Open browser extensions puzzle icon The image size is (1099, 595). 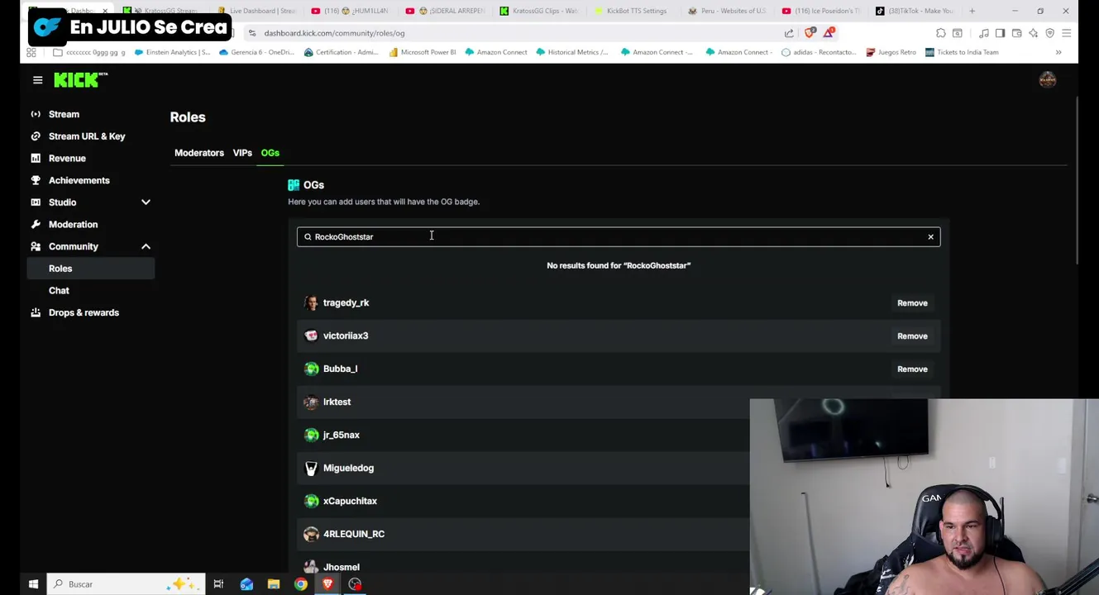click(x=940, y=33)
